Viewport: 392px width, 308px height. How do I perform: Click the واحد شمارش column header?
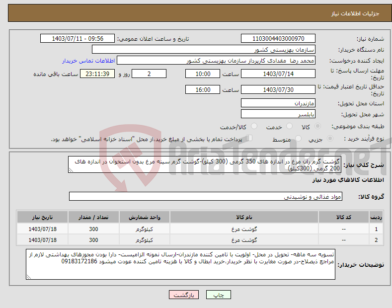(x=144, y=217)
